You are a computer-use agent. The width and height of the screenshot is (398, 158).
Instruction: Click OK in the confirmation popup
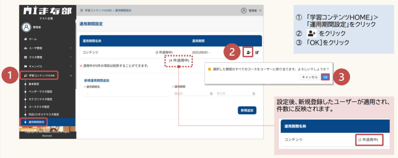coord(325,77)
